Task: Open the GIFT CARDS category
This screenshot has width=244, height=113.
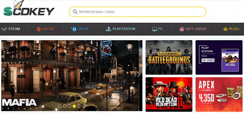Action: click(x=196, y=29)
